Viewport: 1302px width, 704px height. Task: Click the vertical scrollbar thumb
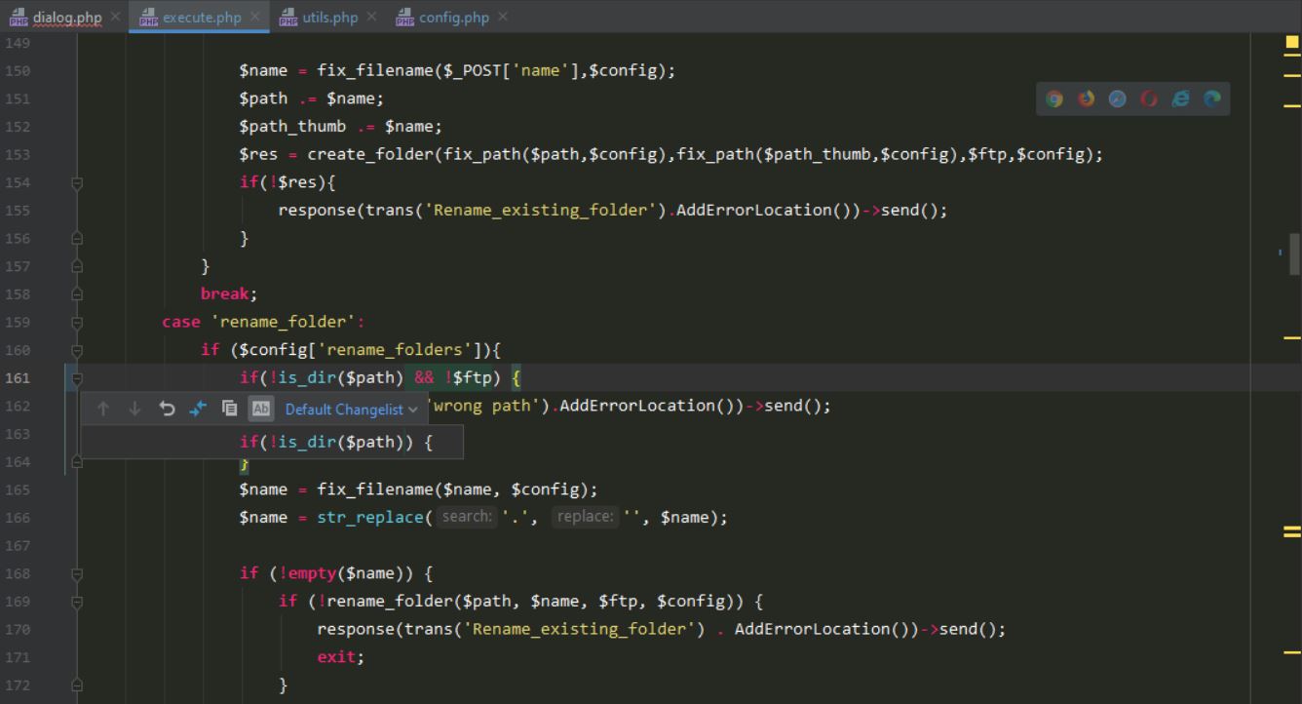1294,254
